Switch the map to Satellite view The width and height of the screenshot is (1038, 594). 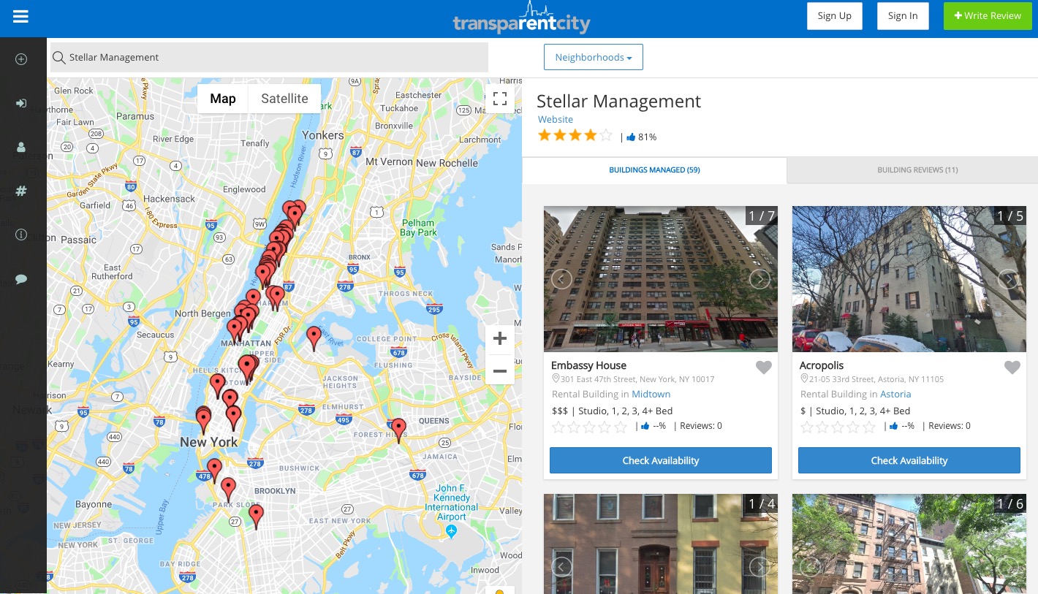tap(284, 99)
